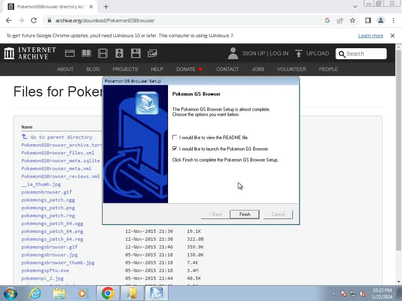Open the Chrome profile avatar
Screen dimensions: 402x301
pos(381,20)
